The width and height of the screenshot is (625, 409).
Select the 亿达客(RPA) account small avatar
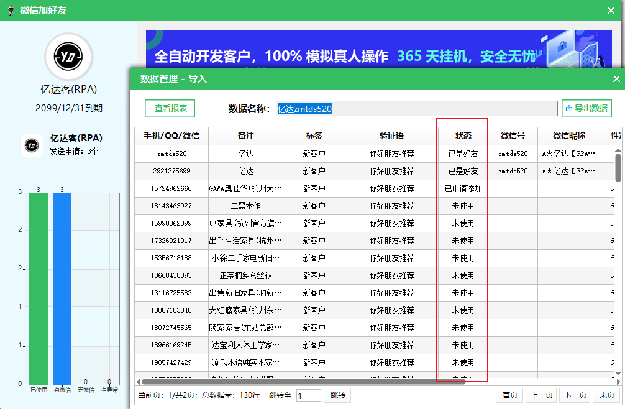click(x=32, y=145)
